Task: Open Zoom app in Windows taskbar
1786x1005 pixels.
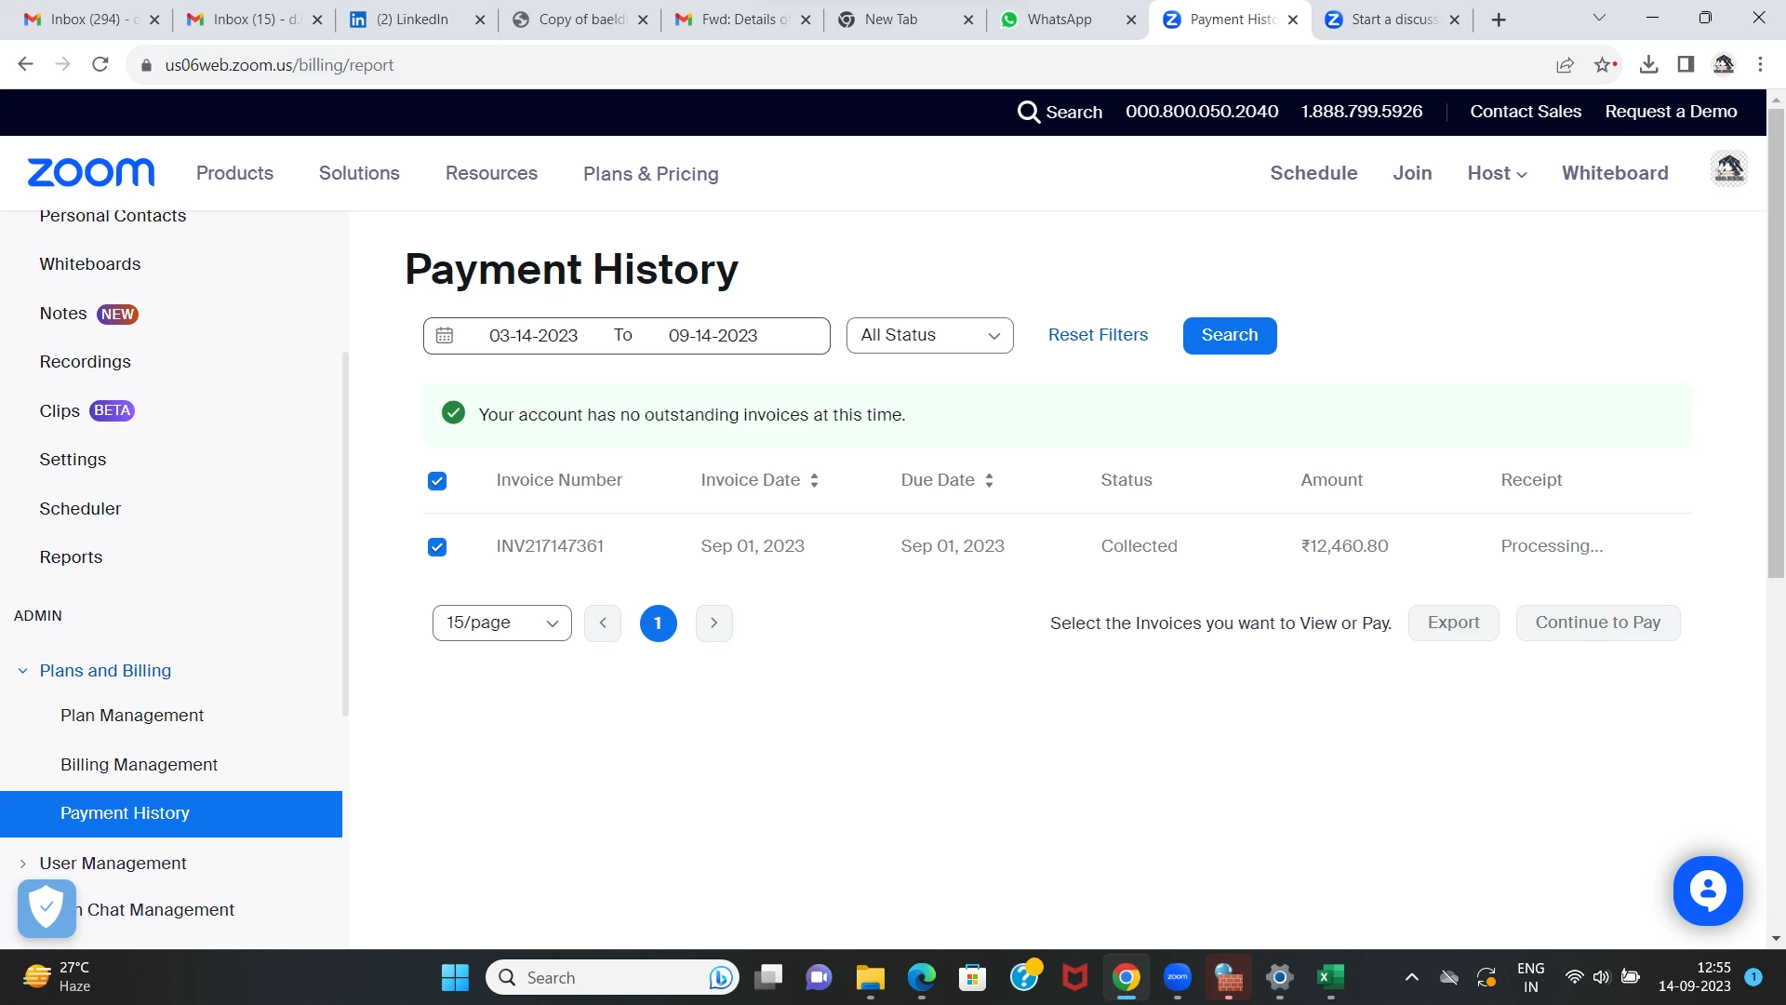Action: [x=1178, y=977]
